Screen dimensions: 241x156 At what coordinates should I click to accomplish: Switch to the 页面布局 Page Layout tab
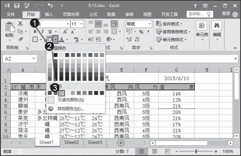coord(71,14)
